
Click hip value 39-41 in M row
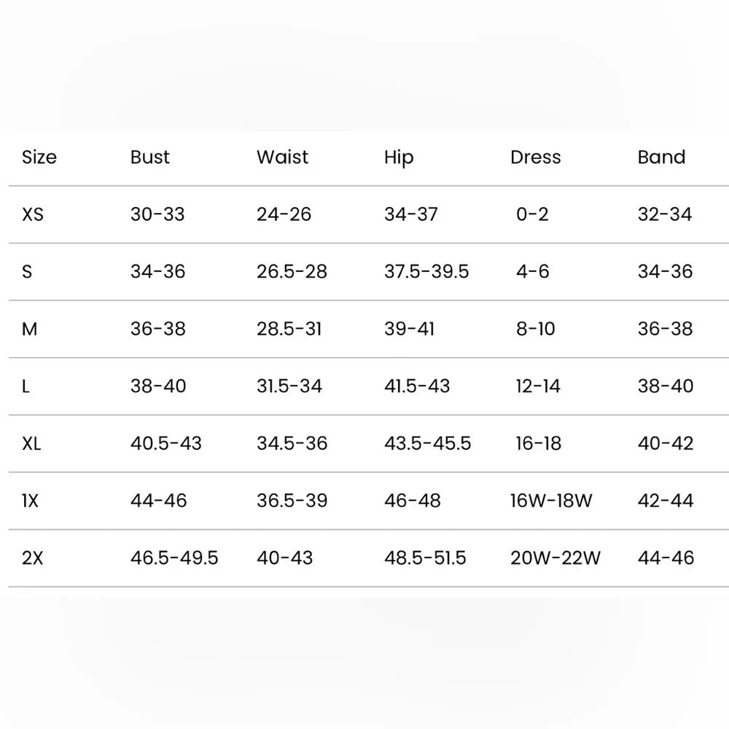coord(409,329)
